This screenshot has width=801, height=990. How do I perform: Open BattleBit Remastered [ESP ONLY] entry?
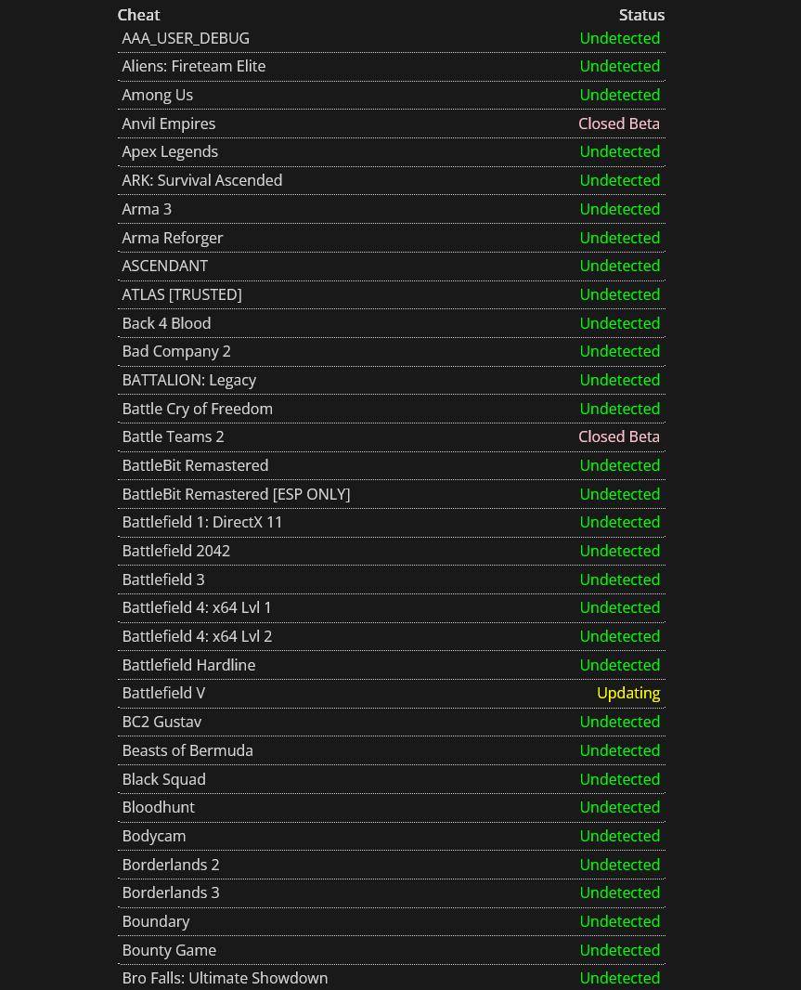[x=236, y=494]
